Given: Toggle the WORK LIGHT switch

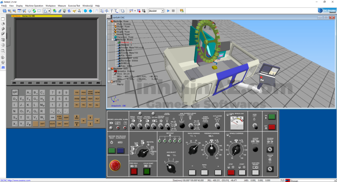Looking at the screenshot, I should click(255, 126).
